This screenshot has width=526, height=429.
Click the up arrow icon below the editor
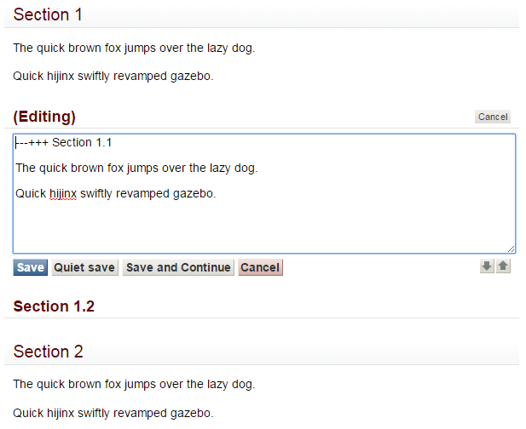click(x=503, y=266)
